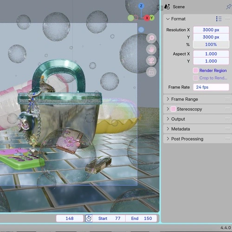The image size is (232, 232).
Task: Grab the Metadata panel drag handle
Action: [227, 129]
